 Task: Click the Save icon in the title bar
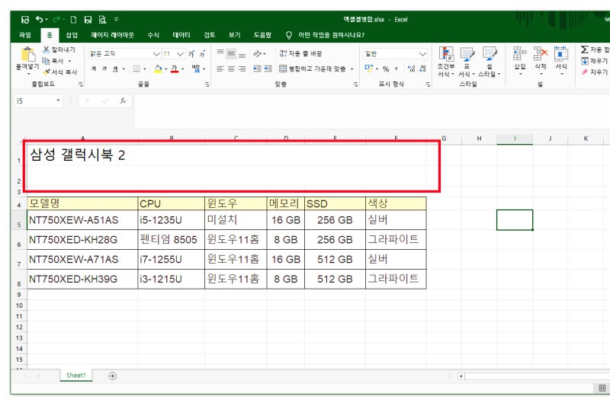(x=25, y=20)
